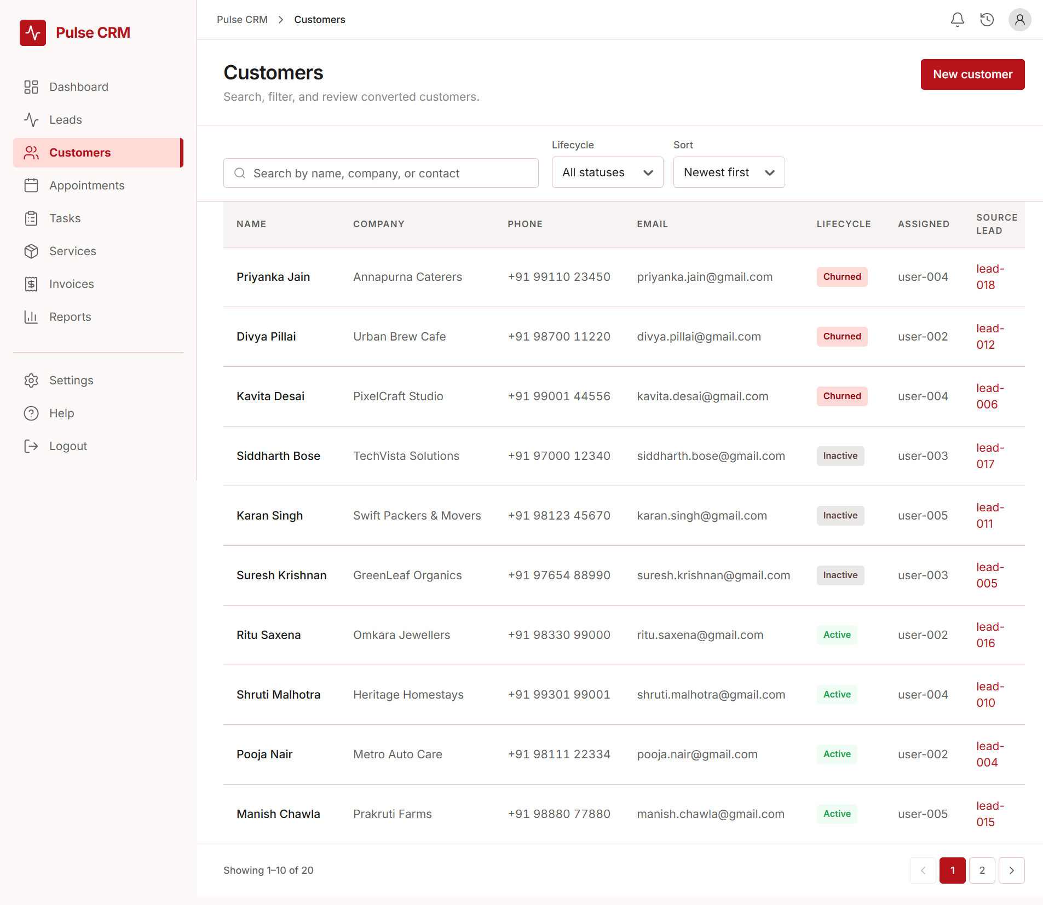The width and height of the screenshot is (1043, 905).
Task: Go to previous page arrow
Action: tap(923, 871)
